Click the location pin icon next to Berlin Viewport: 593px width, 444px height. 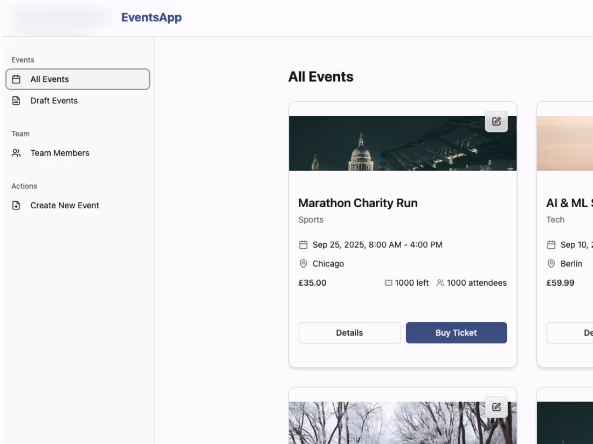[551, 264]
